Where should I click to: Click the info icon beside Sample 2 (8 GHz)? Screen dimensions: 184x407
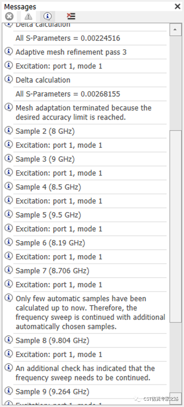(x=9, y=130)
